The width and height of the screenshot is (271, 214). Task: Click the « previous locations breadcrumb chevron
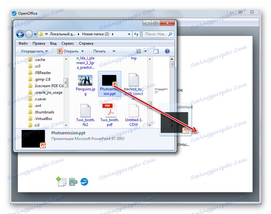pos(46,34)
